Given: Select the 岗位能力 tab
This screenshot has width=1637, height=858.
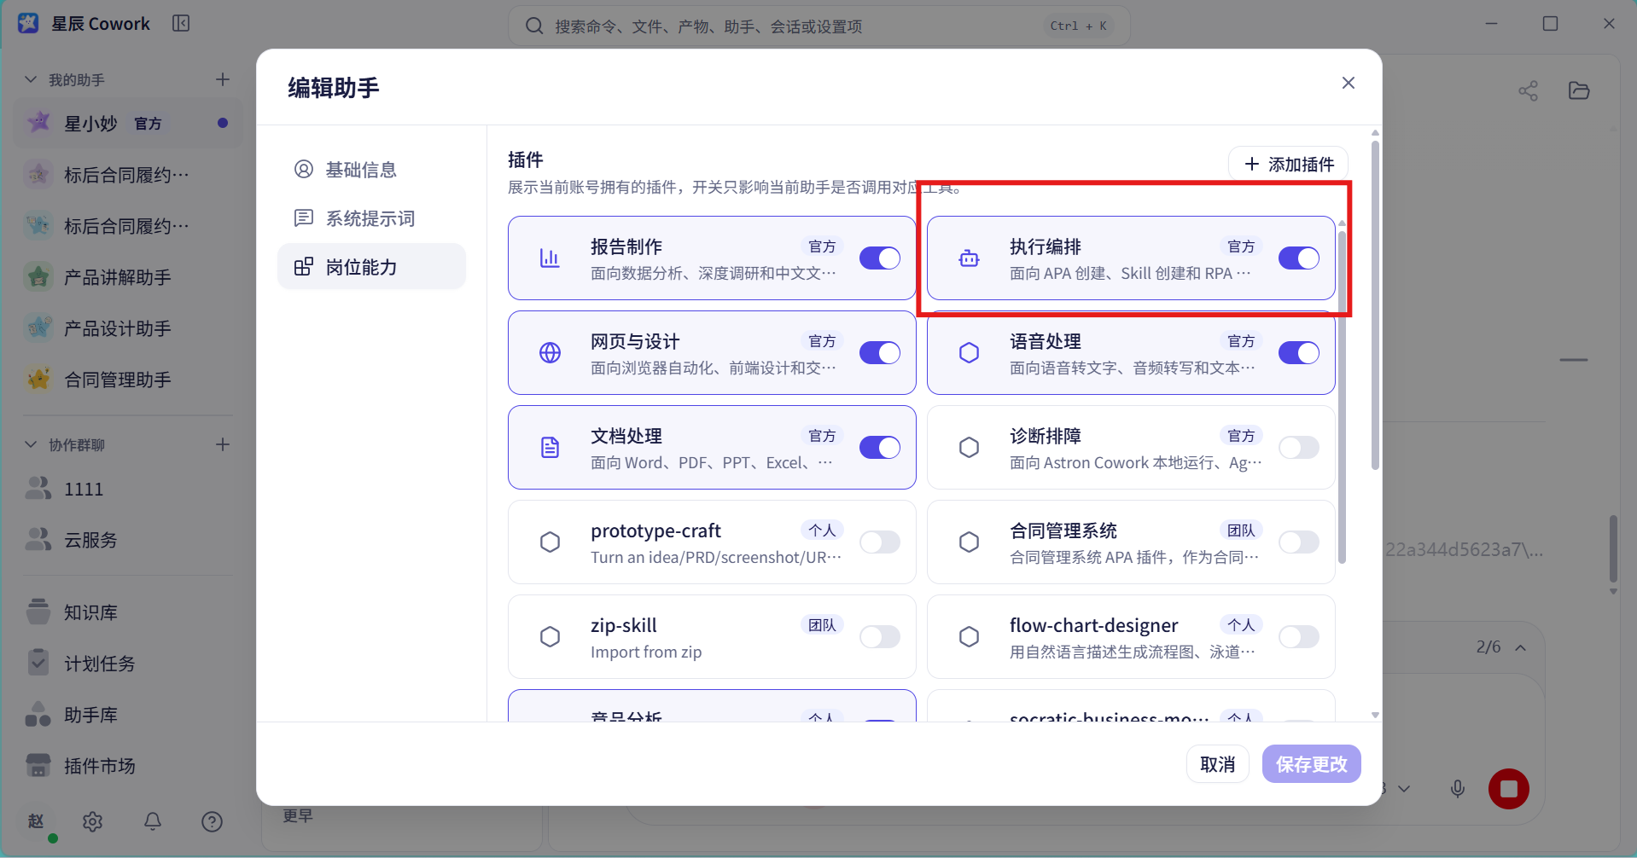Looking at the screenshot, I should click(x=371, y=266).
